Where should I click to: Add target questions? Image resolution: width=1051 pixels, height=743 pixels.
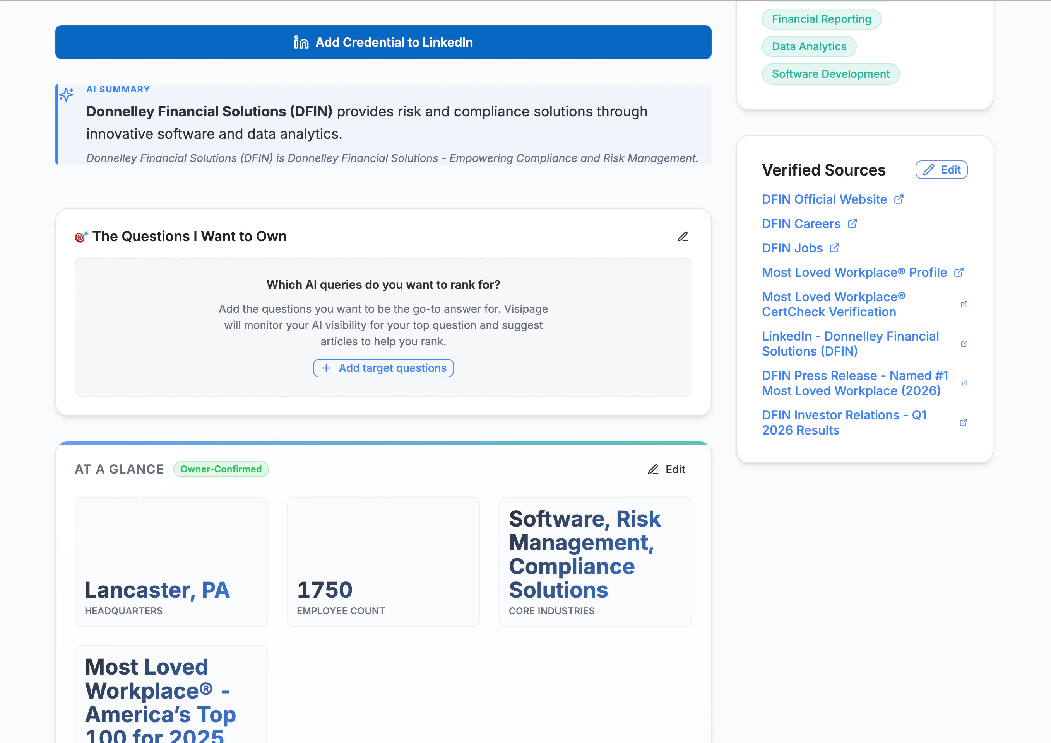383,368
